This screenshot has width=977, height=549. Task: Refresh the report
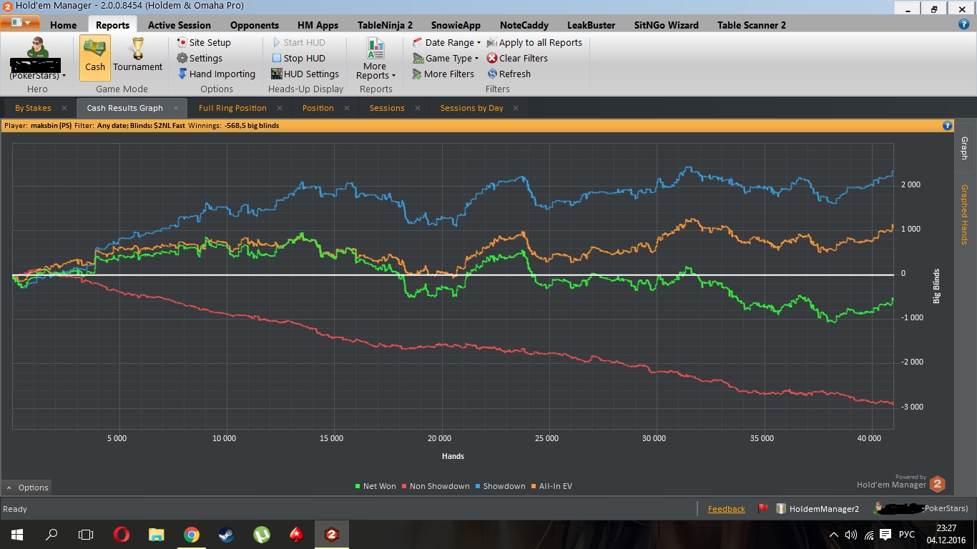509,74
